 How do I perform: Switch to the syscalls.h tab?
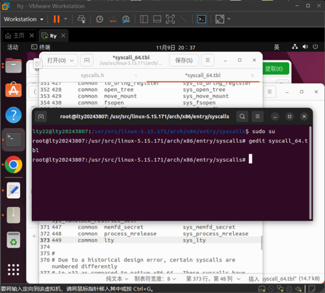pyautogui.click(x=92, y=75)
